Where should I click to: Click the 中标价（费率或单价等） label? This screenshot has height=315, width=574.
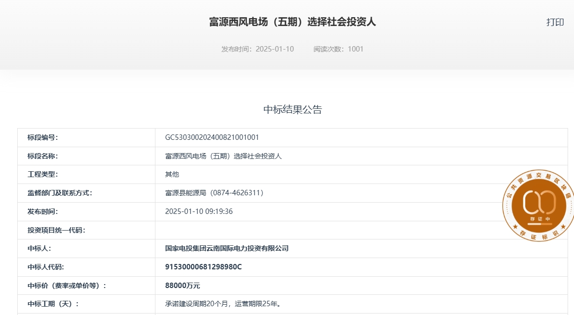click(x=66, y=286)
